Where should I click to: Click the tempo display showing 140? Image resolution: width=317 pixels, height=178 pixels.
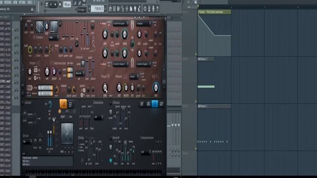[67, 4]
